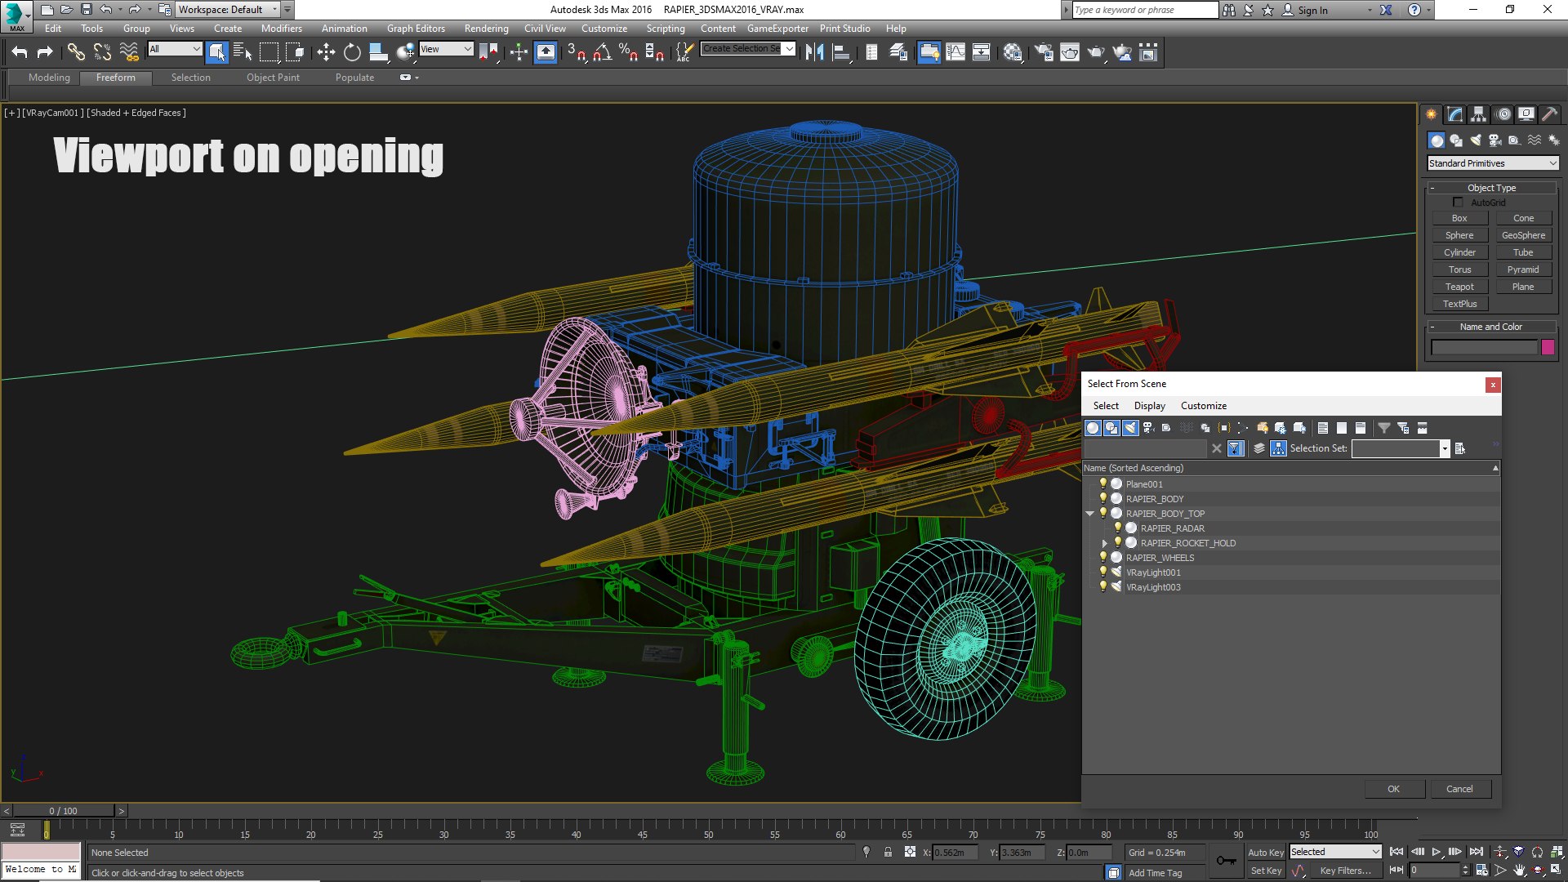
Task: Click Cancel in Select From Scene dialog
Action: click(x=1460, y=789)
